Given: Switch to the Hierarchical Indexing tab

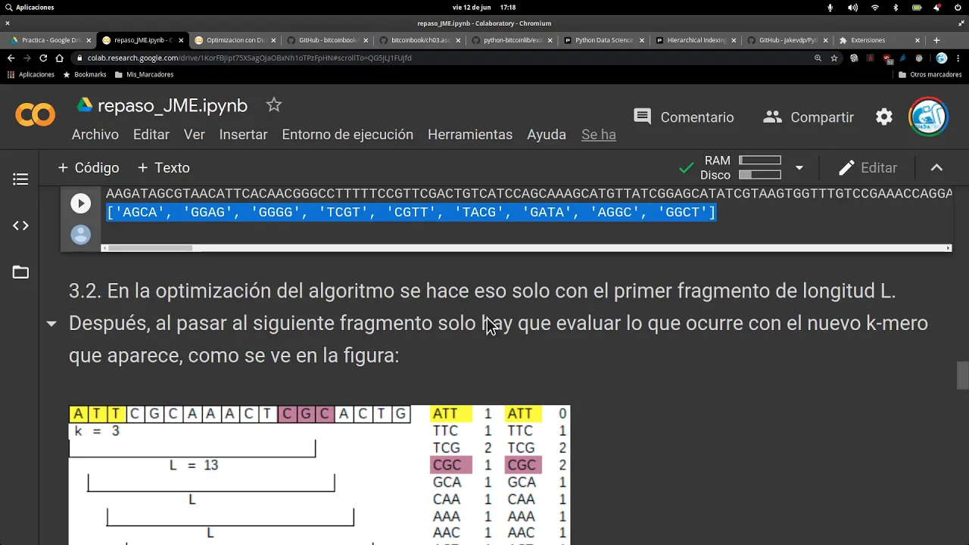Looking at the screenshot, I should pyautogui.click(x=696, y=40).
